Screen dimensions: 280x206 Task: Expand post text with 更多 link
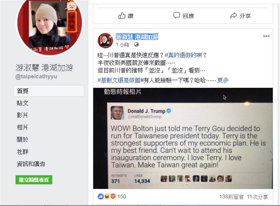point(223,80)
